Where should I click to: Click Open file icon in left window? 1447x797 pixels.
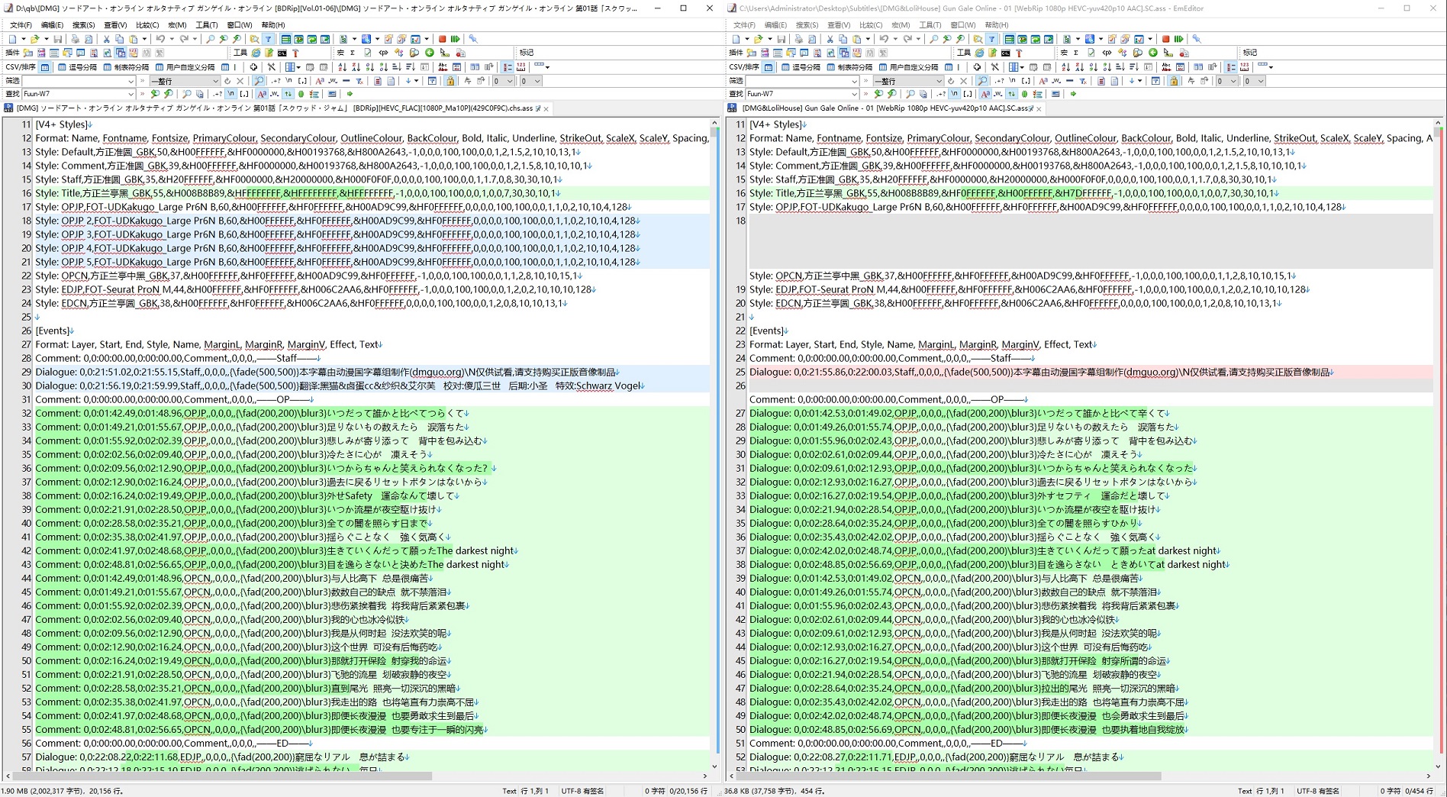(35, 39)
